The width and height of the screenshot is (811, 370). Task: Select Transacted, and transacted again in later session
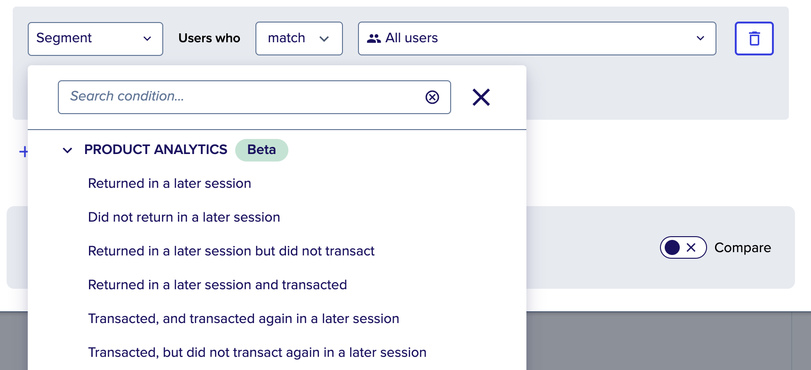pyautogui.click(x=244, y=319)
